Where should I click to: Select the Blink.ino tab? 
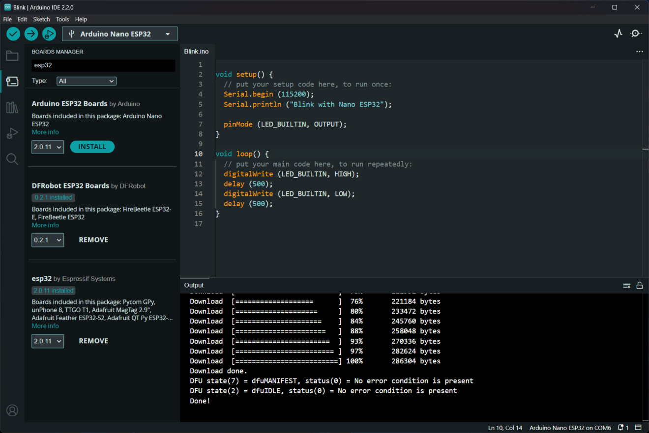point(196,52)
